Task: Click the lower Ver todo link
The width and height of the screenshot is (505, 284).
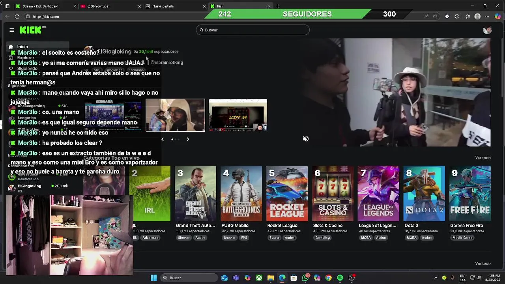Action: (483, 263)
